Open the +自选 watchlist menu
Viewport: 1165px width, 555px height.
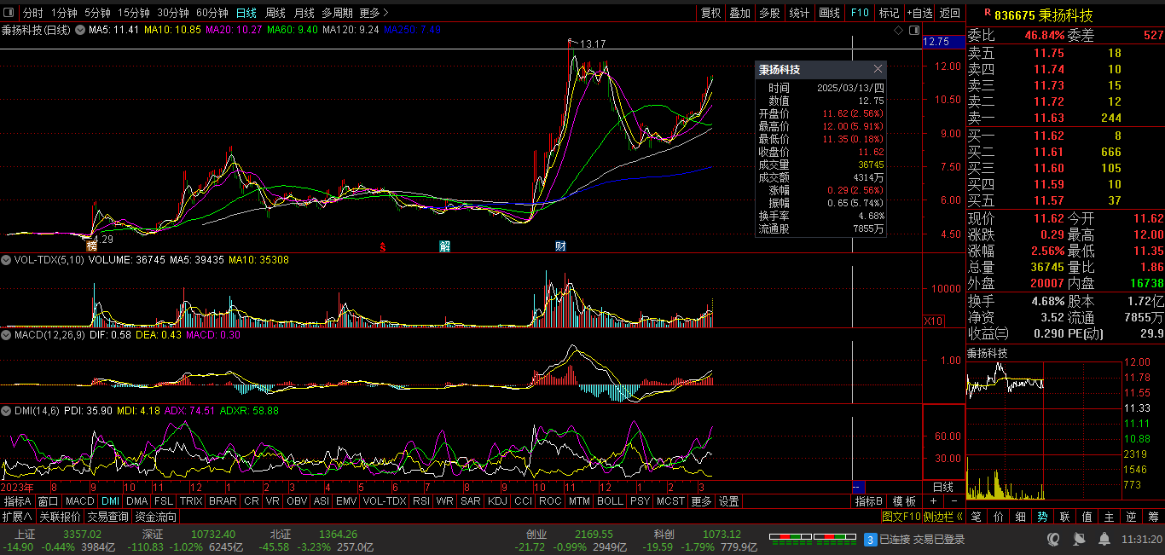coord(920,13)
